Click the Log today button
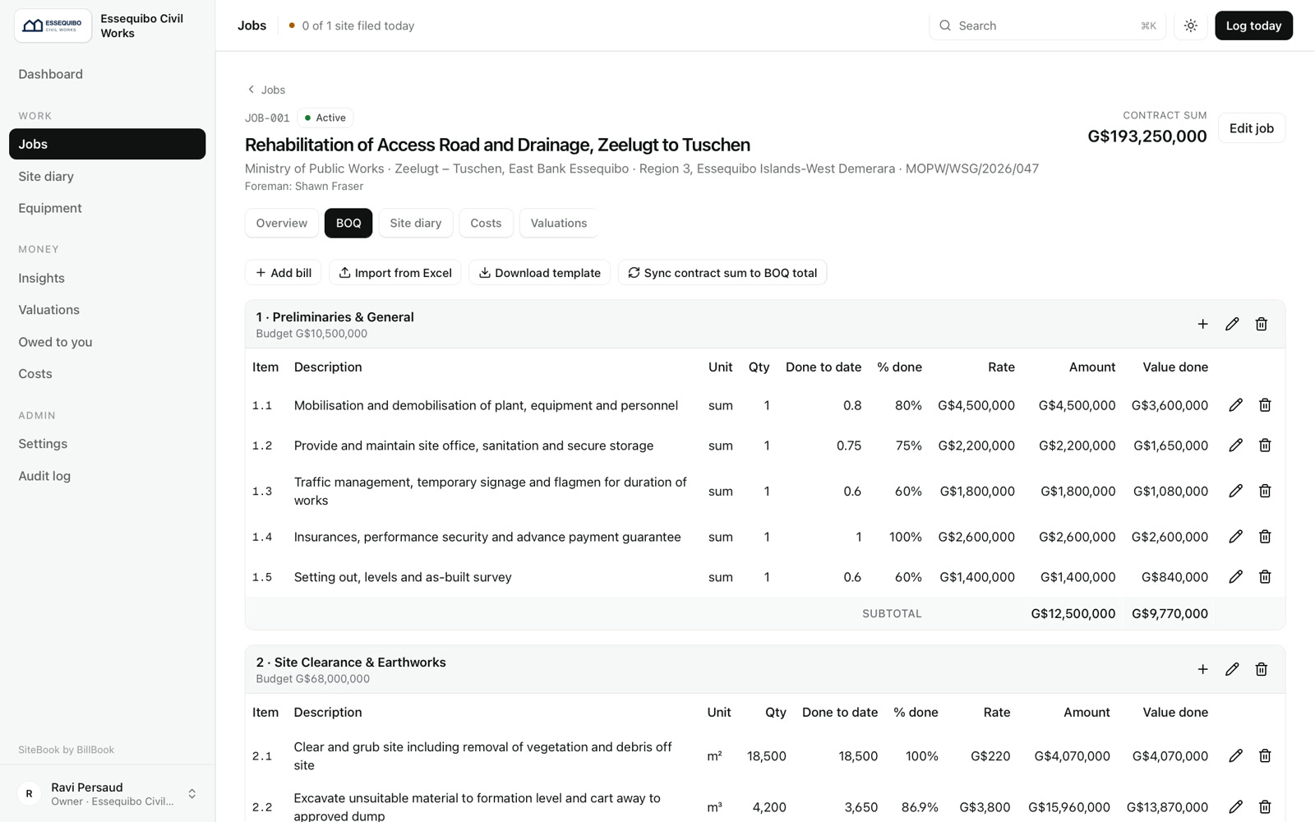The width and height of the screenshot is (1315, 822). tap(1253, 25)
